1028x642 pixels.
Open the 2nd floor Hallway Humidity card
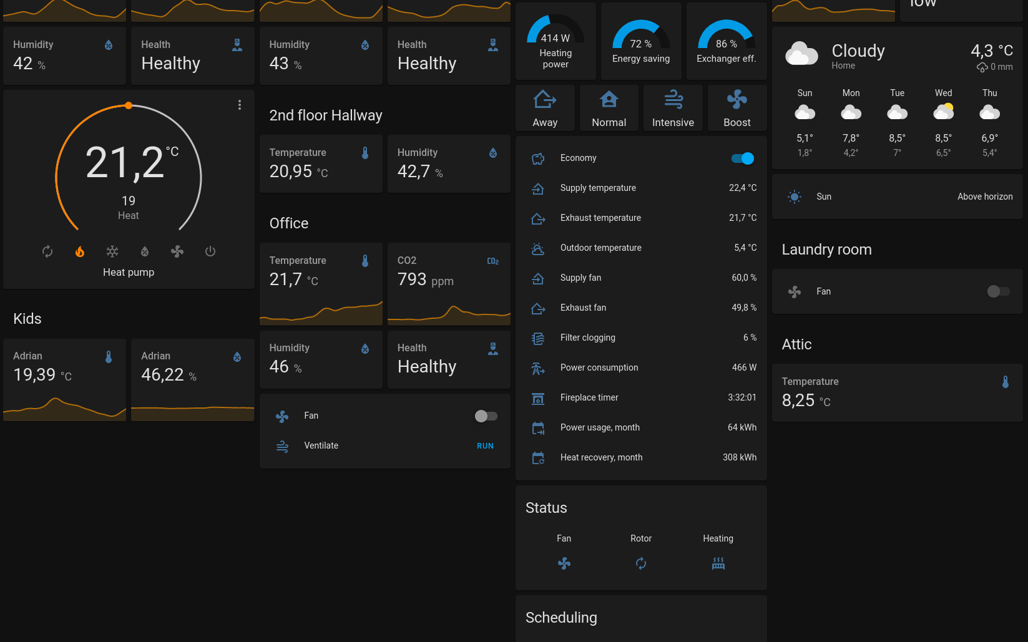(449, 164)
